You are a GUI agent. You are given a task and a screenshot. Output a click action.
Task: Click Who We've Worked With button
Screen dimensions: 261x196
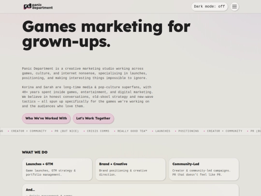pos(46,119)
